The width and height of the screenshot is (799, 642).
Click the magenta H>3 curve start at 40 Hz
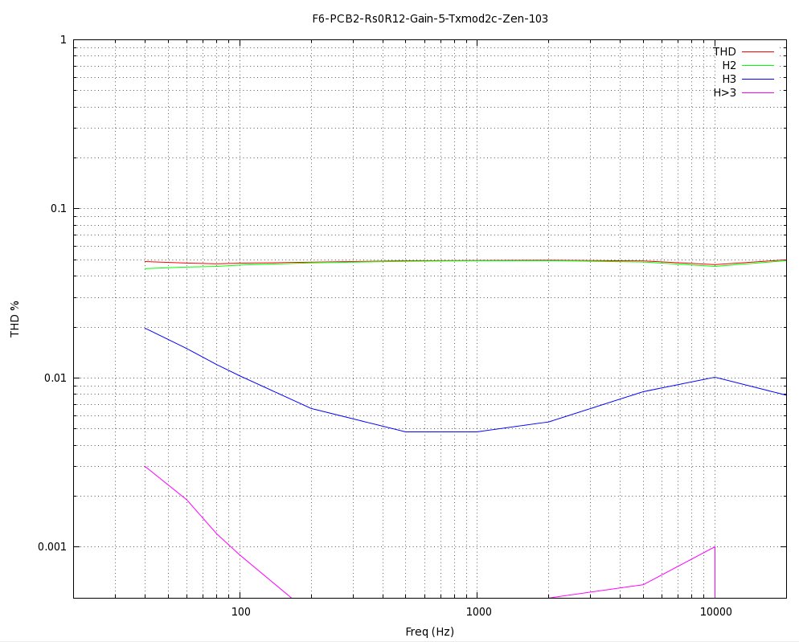point(145,466)
